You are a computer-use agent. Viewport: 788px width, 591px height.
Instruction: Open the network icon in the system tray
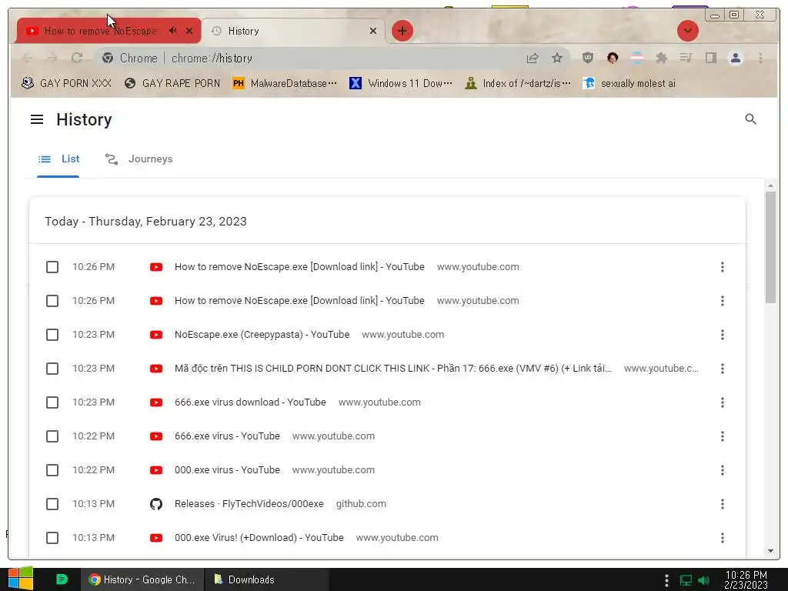point(686,580)
